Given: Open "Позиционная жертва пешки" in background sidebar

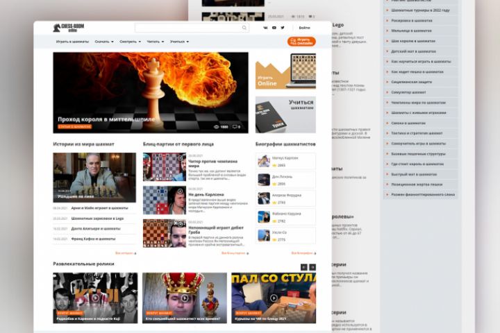Looking at the screenshot, I should (x=417, y=185).
